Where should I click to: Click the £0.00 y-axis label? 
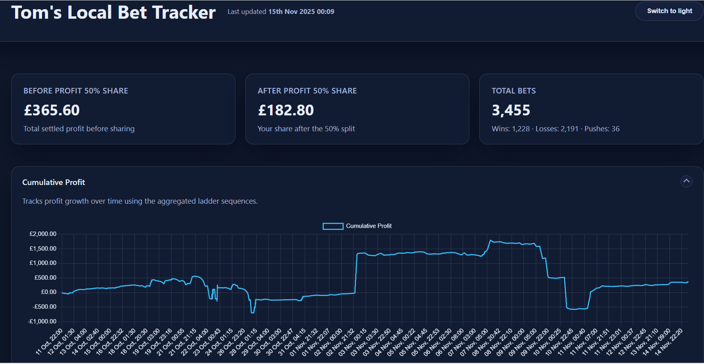(x=49, y=292)
